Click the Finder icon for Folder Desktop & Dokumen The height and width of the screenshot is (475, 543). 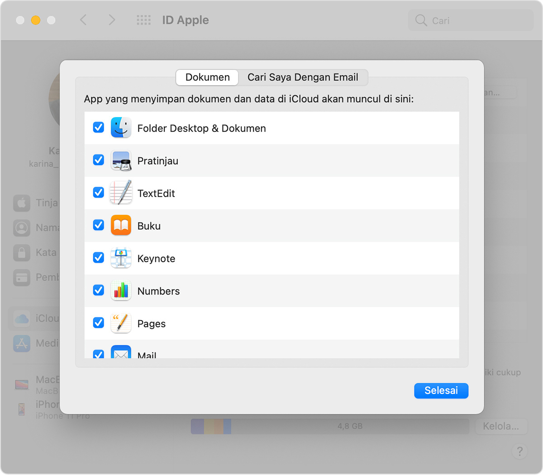[x=121, y=128]
